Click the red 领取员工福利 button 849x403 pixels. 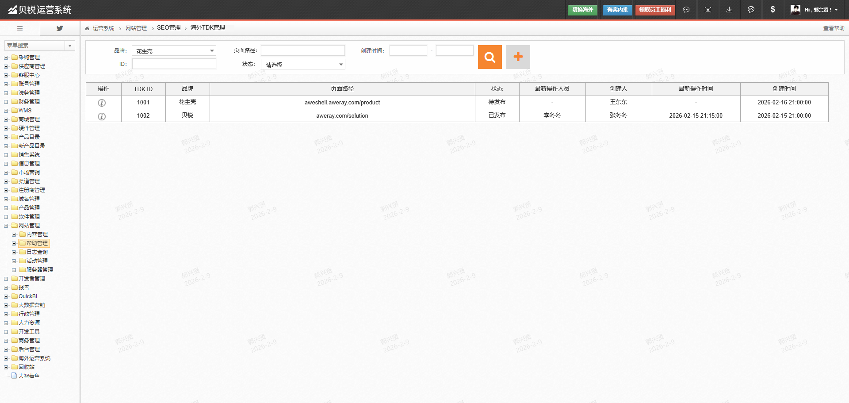point(655,10)
